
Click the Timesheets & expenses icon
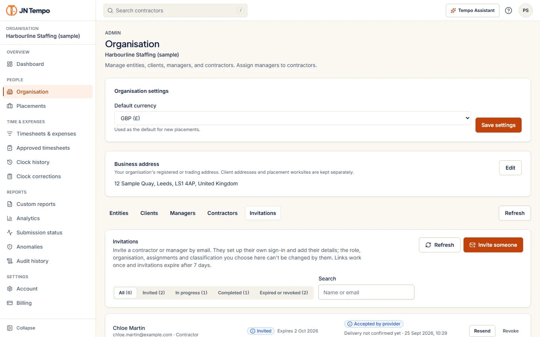point(10,134)
